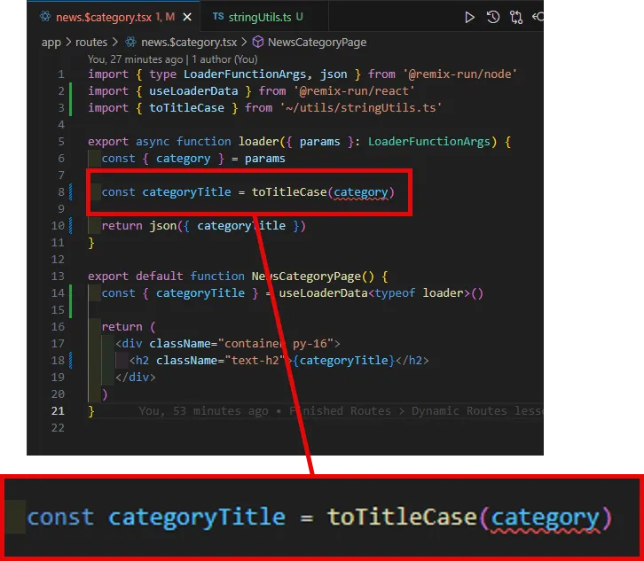This screenshot has width=644, height=561.
Task: Click the NewsCategoryPage symbol cube icon
Action: tap(257, 42)
